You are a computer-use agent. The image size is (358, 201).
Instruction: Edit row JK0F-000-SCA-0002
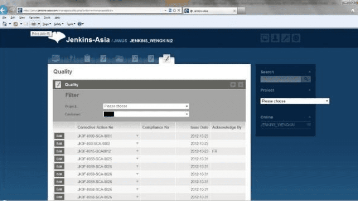(59, 143)
